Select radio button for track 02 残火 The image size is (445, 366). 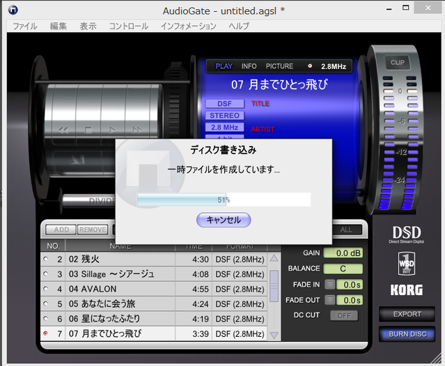(45, 259)
